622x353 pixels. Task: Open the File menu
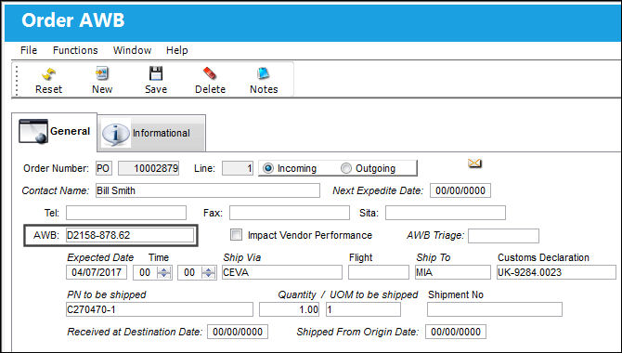click(29, 50)
